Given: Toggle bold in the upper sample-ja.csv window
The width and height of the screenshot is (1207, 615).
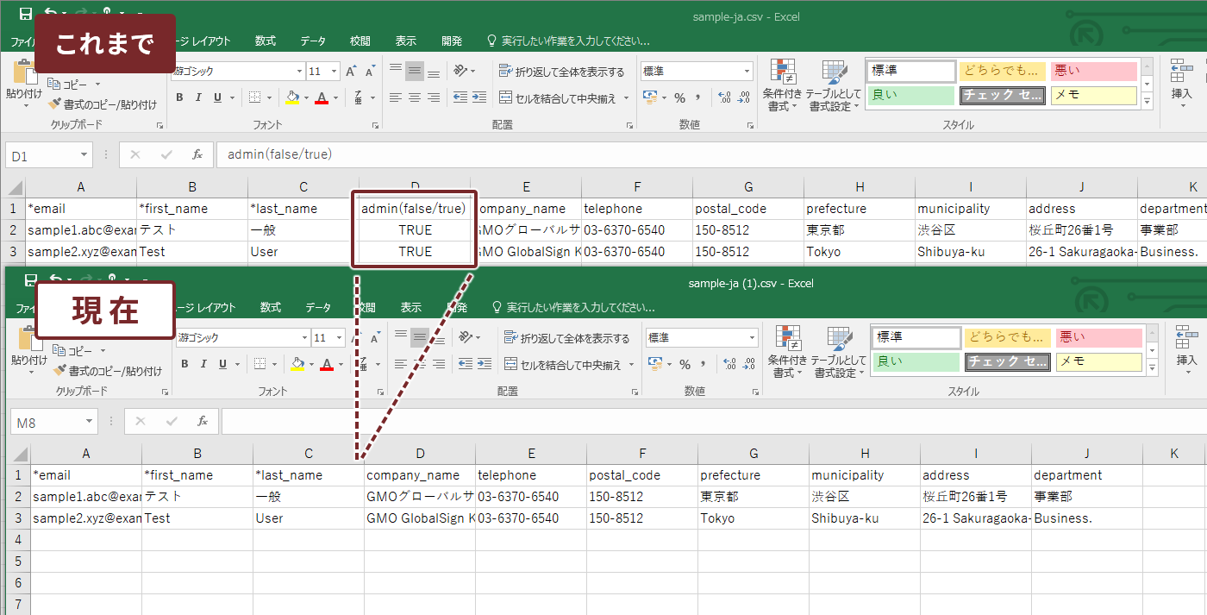Looking at the screenshot, I should pos(179,97).
